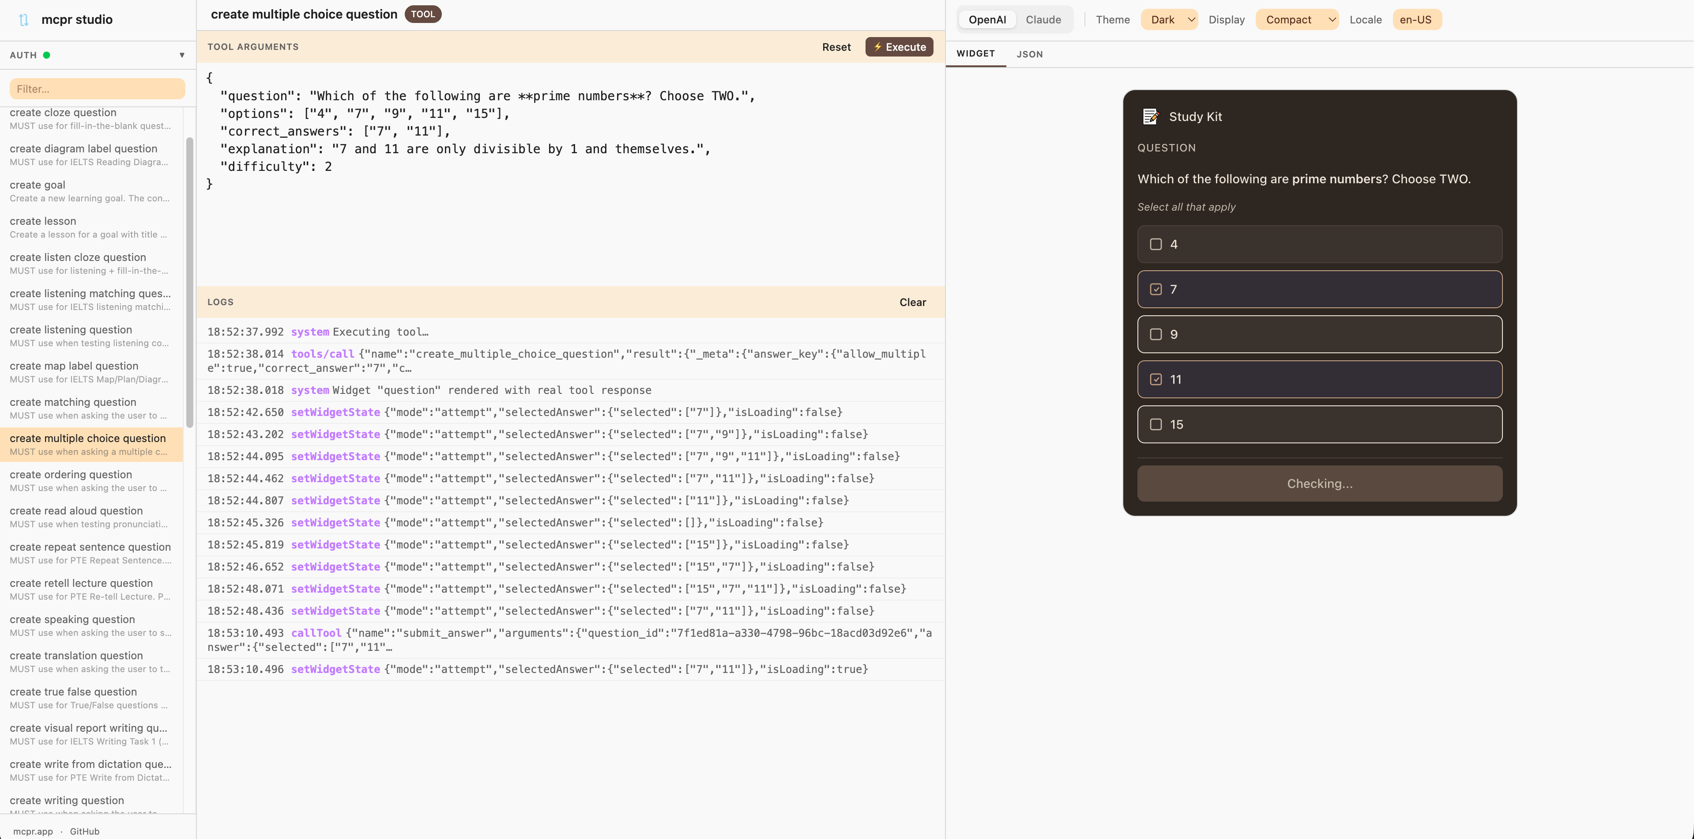Switch to the JSON tab
1694x839 pixels.
coord(1029,55)
